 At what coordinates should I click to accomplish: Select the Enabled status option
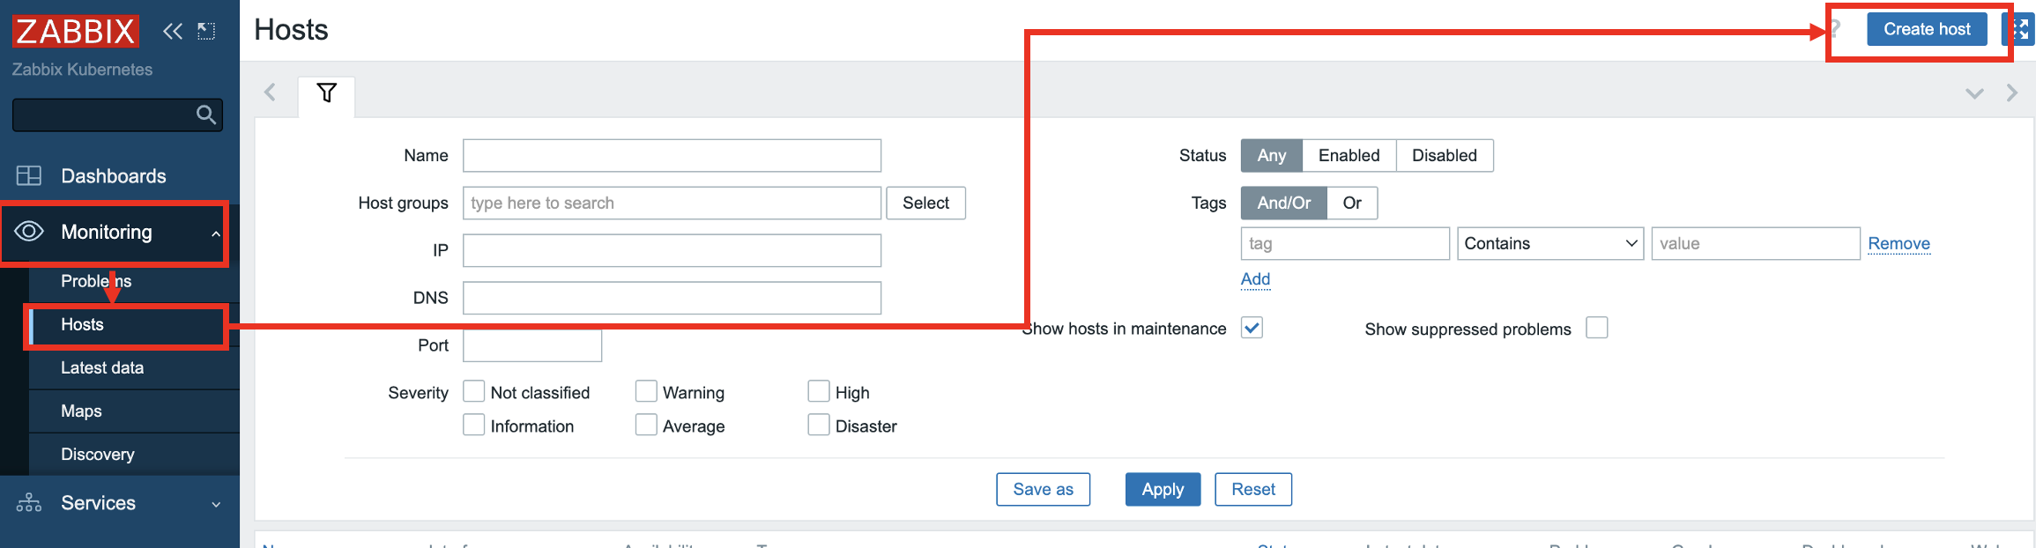point(1349,155)
